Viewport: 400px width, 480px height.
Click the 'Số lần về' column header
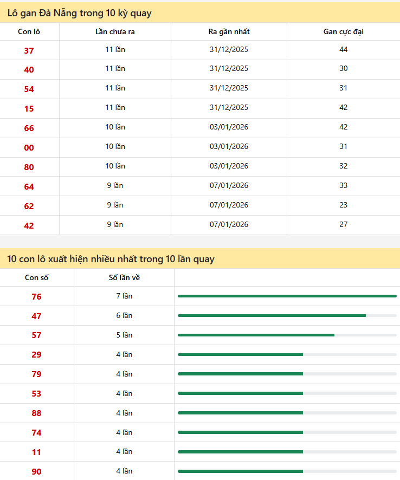coord(124,278)
